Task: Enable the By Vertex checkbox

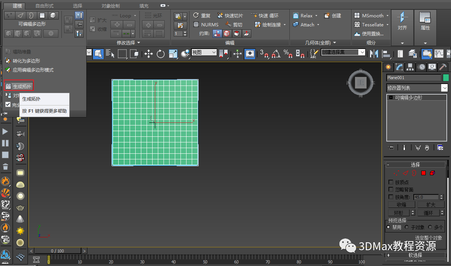Action: pos(391,182)
